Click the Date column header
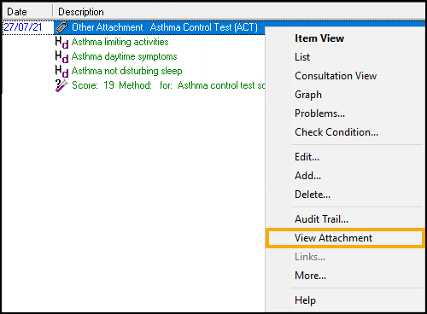This screenshot has height=314, width=427. [27, 12]
